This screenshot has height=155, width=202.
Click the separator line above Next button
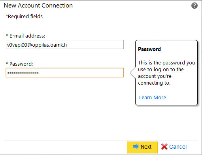click(101, 140)
